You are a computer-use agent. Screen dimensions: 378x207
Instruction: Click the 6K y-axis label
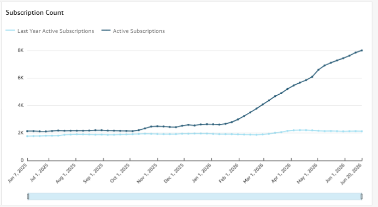pyautogui.click(x=21, y=78)
